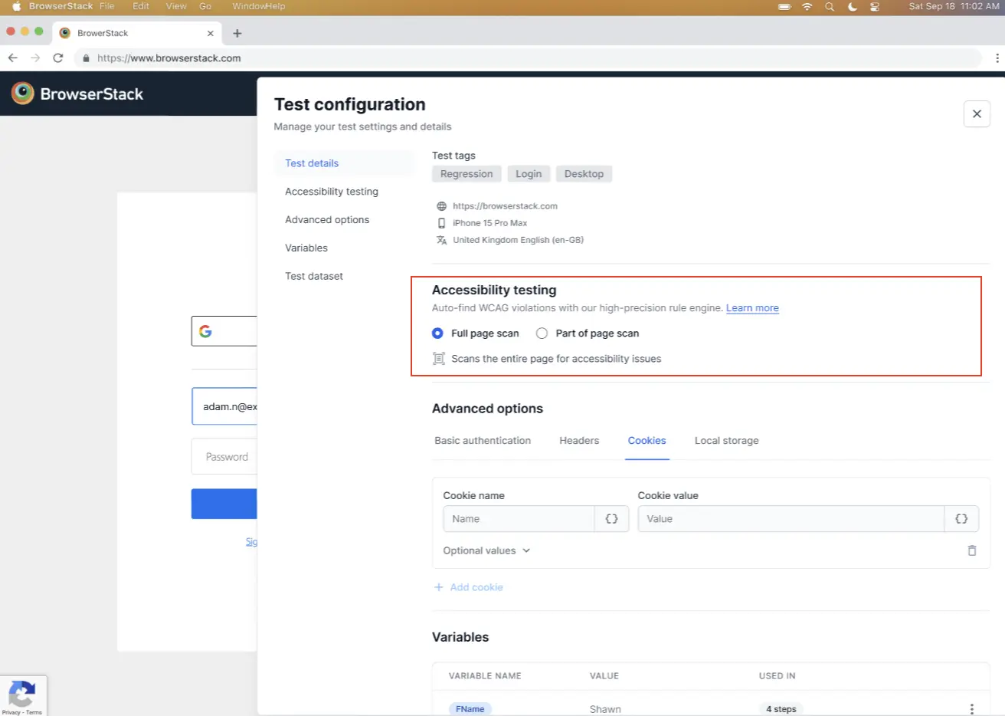Click the Google G icon in the login form
The height and width of the screenshot is (716, 1005).
coord(205,331)
